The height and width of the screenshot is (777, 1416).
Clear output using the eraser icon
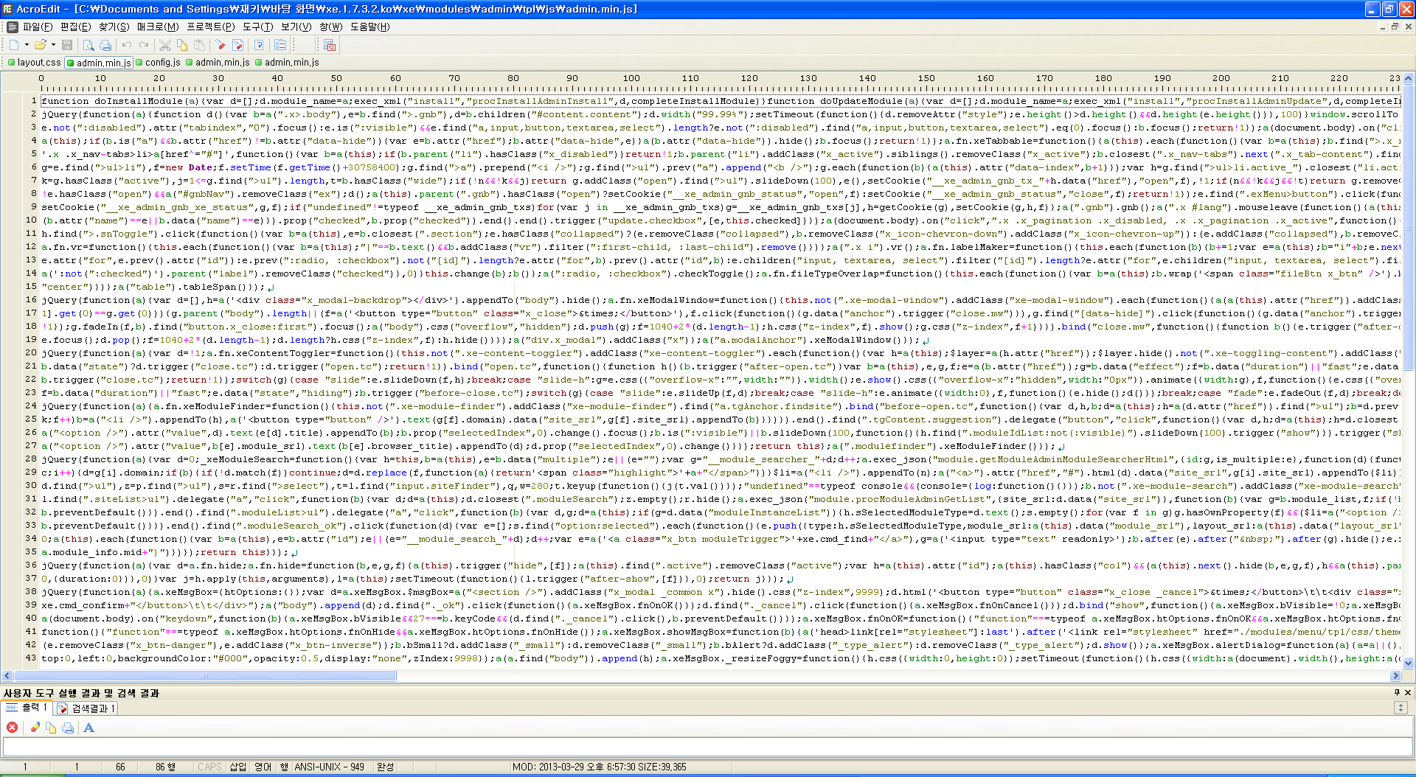tap(35, 728)
